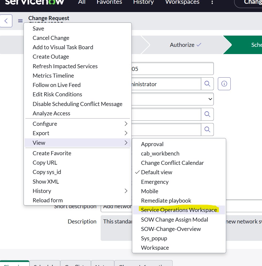This screenshot has height=266, width=262.
Task: Open Workspaces in top navigation
Action: pos(183,2)
